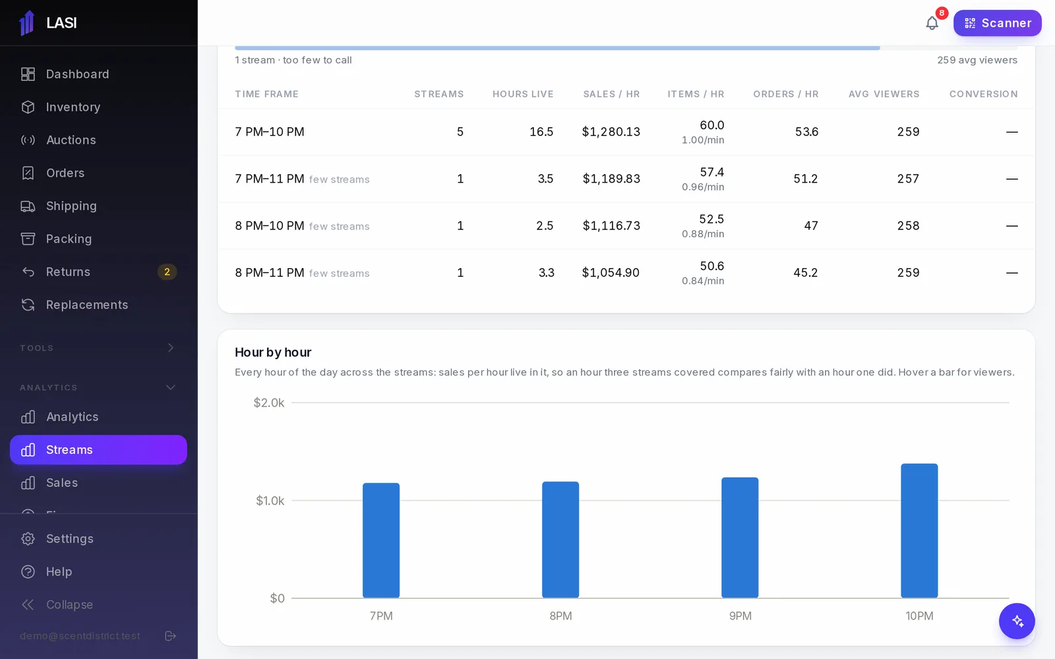The height and width of the screenshot is (659, 1055).
Task: Click the Shipping truck icon
Action: [28, 206]
